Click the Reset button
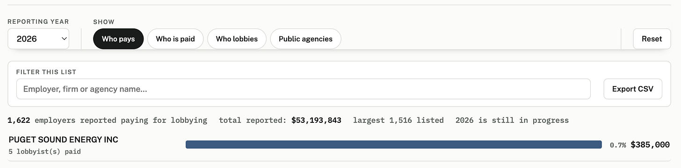681x168 pixels. (x=652, y=39)
